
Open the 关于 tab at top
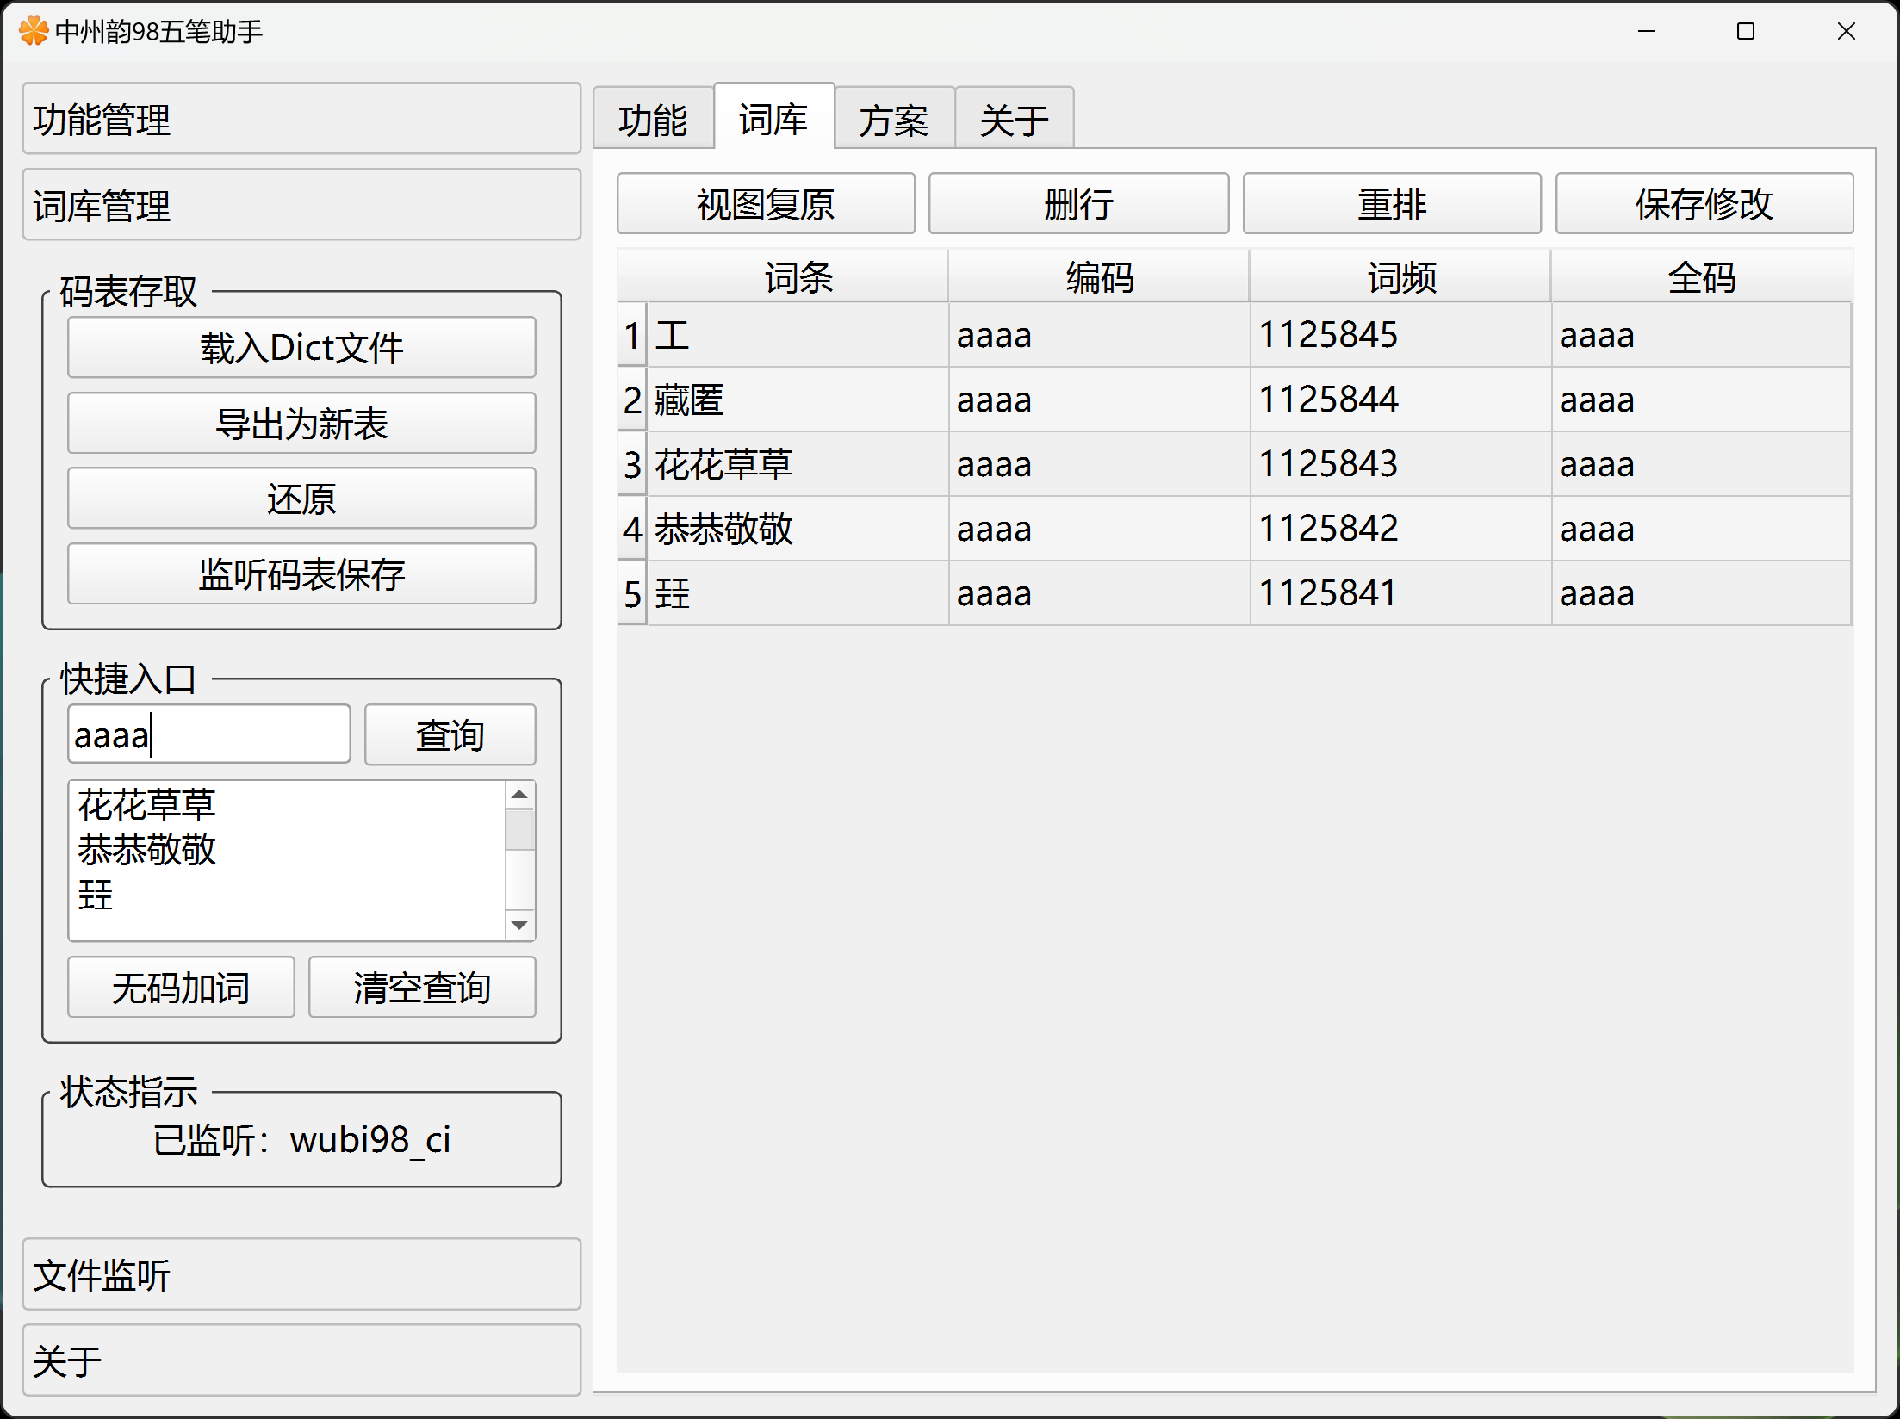(1014, 120)
